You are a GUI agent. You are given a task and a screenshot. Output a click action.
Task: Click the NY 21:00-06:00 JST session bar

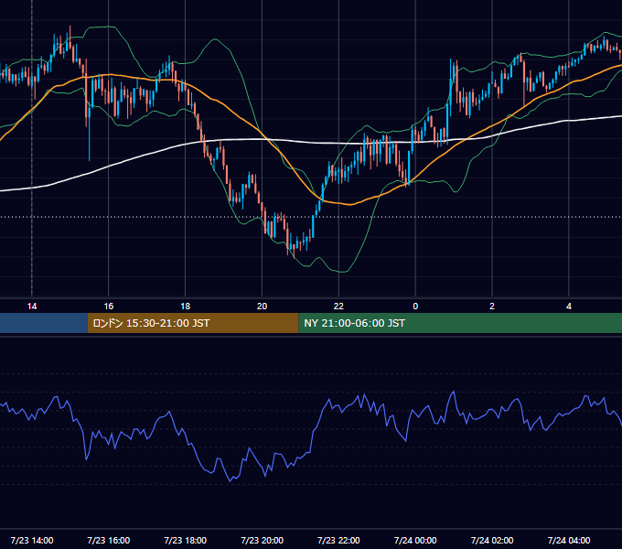(x=460, y=323)
